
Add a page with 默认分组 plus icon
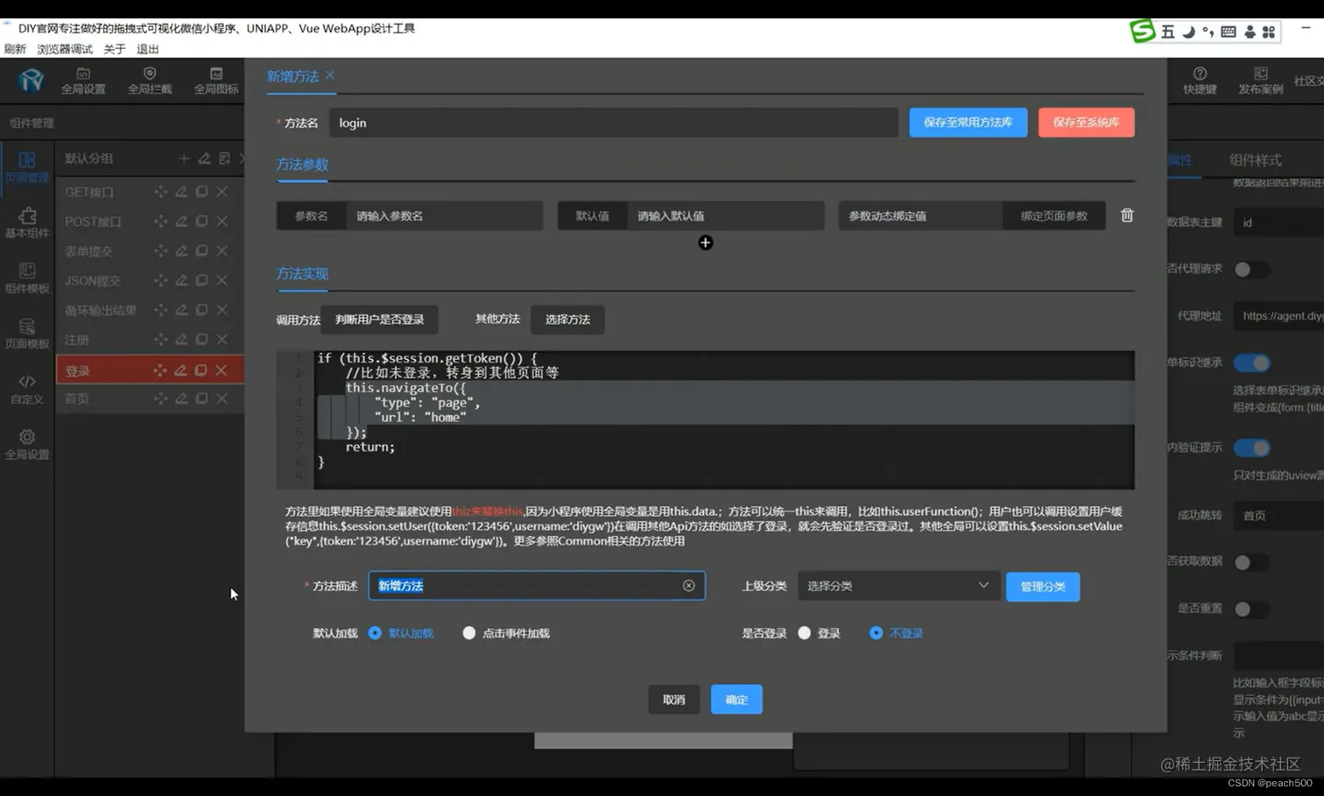[184, 158]
